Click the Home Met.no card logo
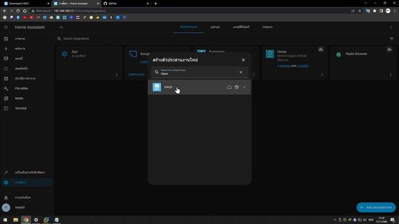 pos(270,54)
